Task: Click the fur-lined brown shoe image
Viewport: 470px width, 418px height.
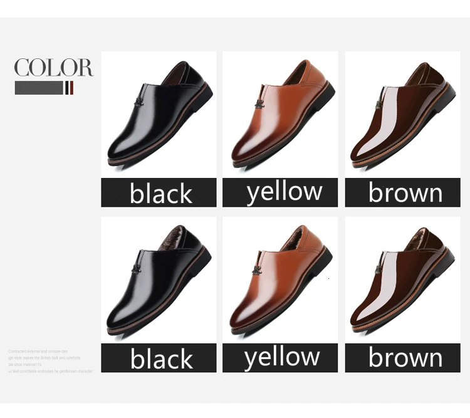Action: coord(402,280)
